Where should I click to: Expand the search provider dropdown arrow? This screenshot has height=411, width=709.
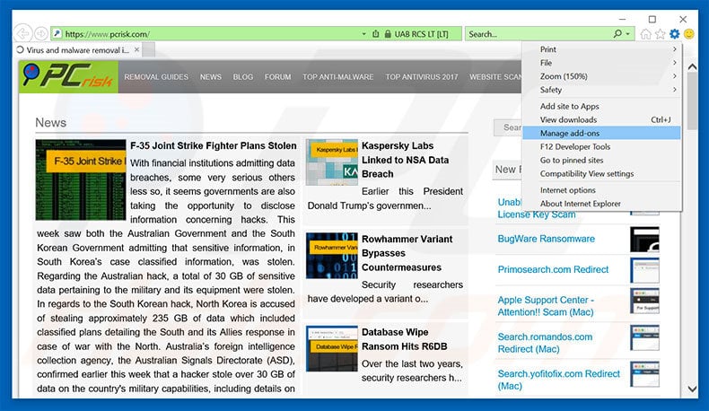(627, 34)
